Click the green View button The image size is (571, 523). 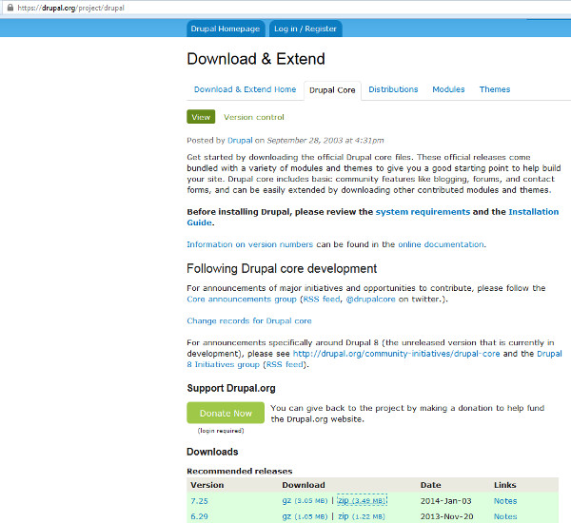tap(201, 117)
